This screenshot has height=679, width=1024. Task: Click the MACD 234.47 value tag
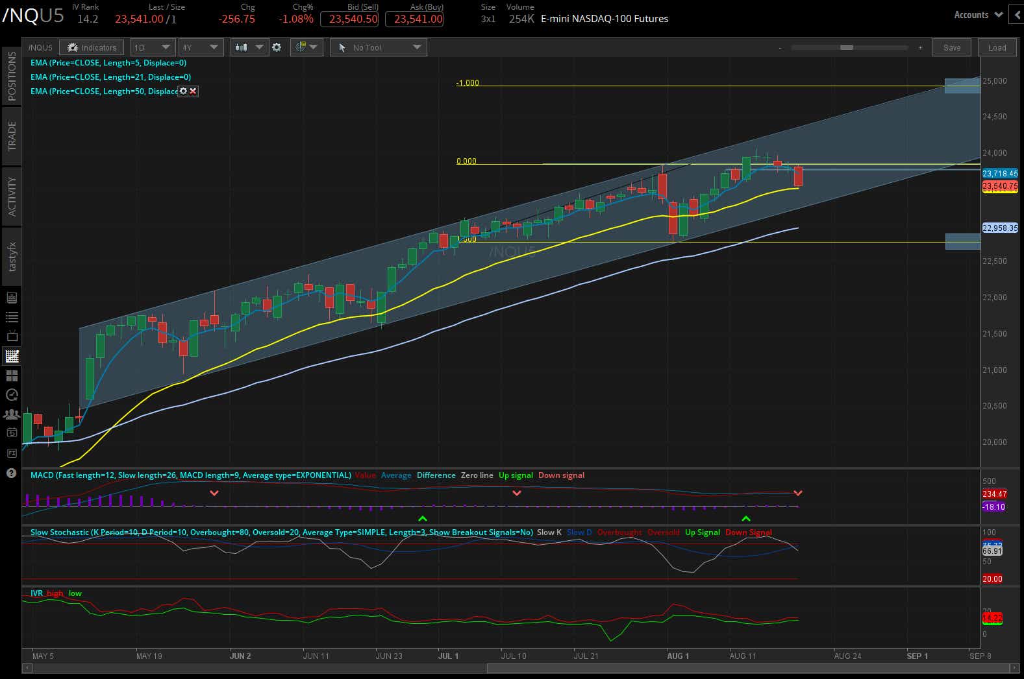(994, 494)
